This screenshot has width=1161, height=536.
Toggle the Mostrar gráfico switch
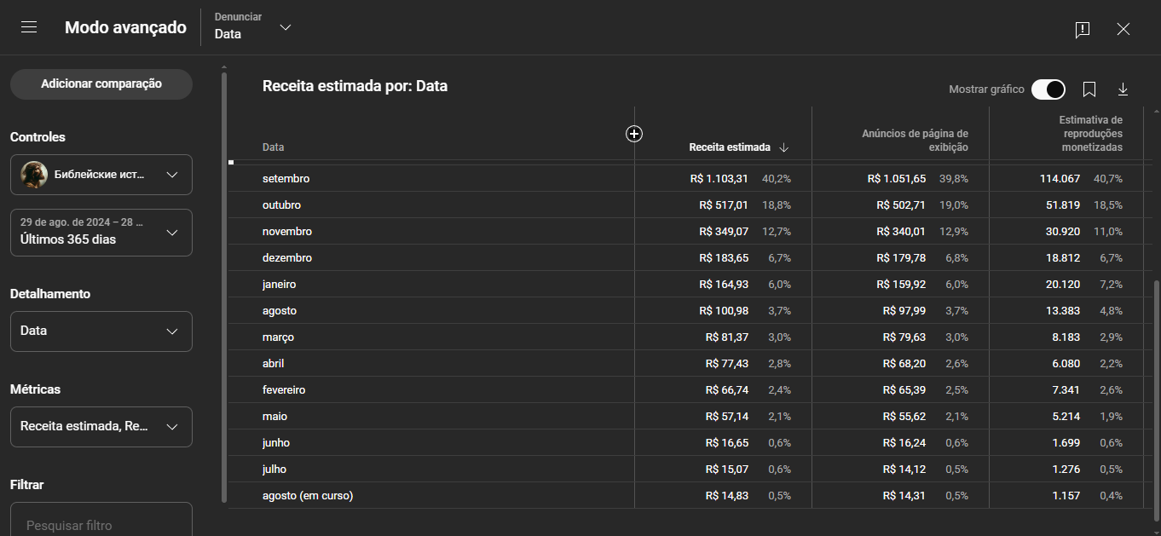pyautogui.click(x=1048, y=89)
